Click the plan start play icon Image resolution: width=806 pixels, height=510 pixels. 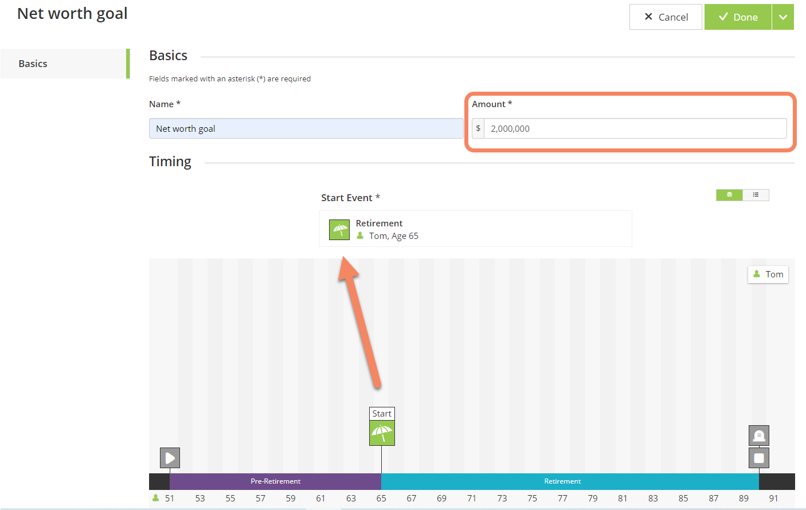[x=170, y=458]
